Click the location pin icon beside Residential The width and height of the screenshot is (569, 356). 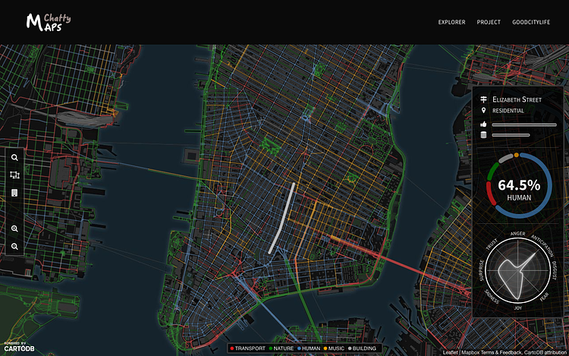click(483, 110)
